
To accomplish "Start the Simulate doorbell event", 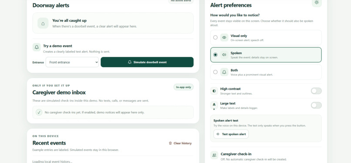I will (x=147, y=62).
